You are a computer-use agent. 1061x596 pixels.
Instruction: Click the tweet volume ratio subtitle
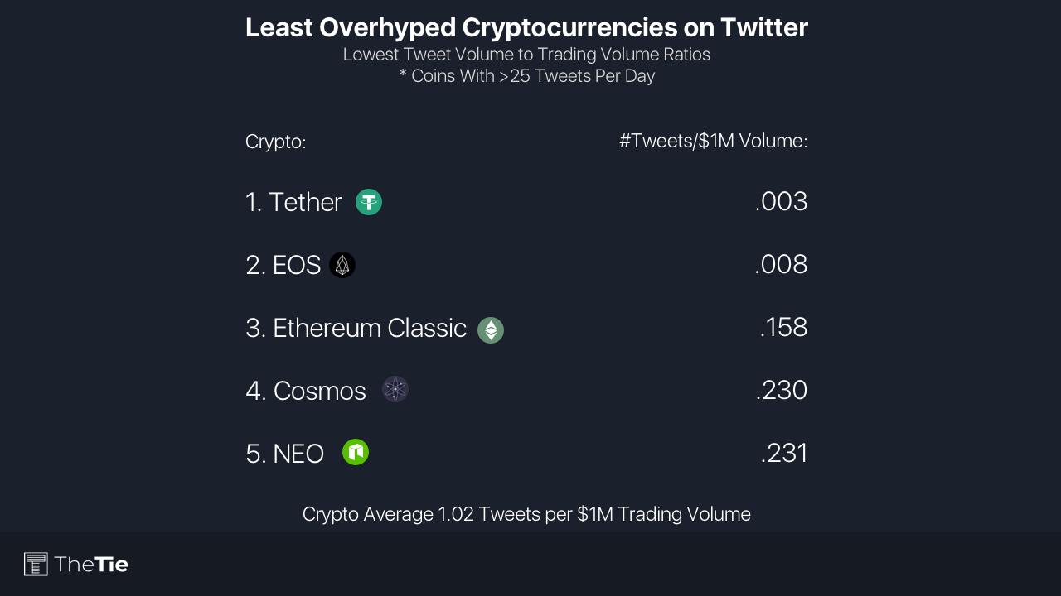pyautogui.click(x=526, y=55)
